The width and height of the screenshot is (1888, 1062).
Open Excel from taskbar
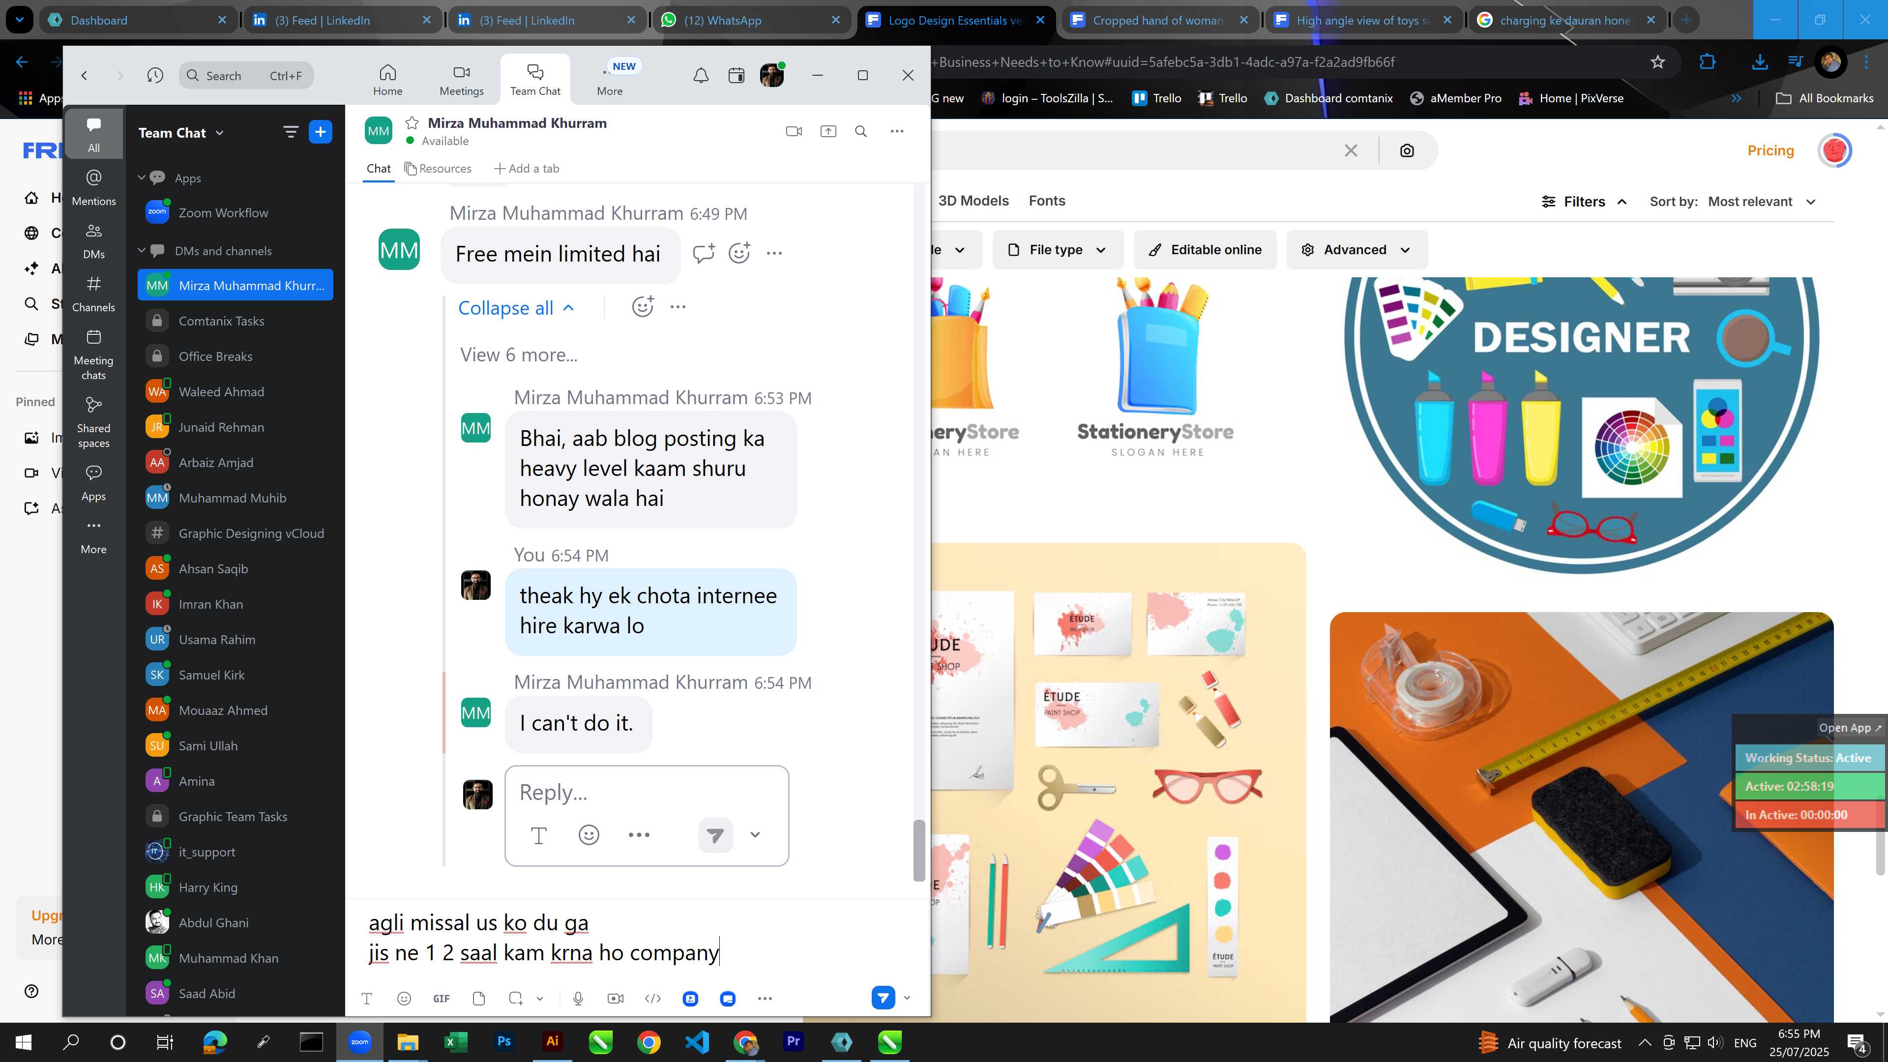click(456, 1041)
